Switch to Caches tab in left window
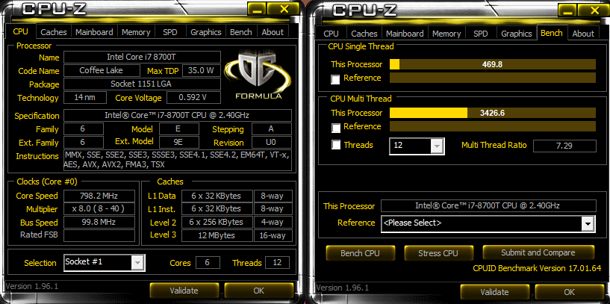The image size is (610, 304). pos(54,32)
